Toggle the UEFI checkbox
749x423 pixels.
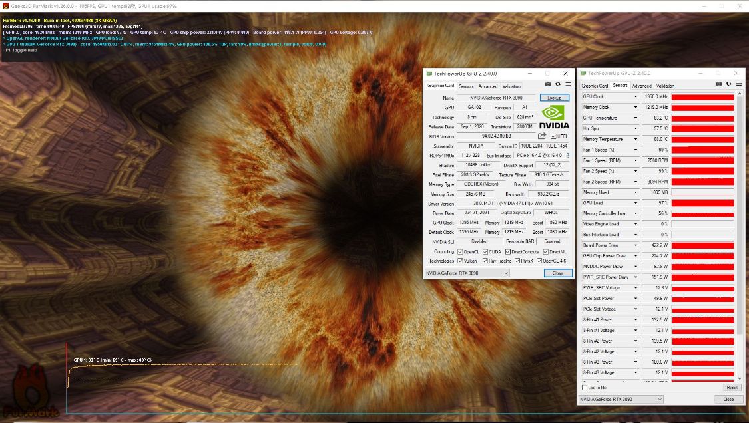click(553, 136)
